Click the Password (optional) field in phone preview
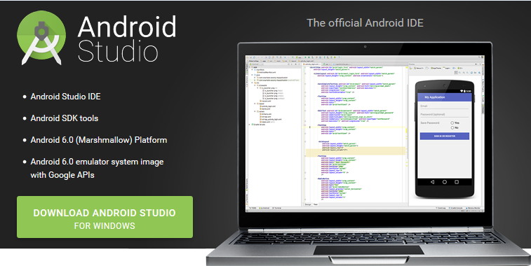This screenshot has width=531, height=266. tap(444, 115)
